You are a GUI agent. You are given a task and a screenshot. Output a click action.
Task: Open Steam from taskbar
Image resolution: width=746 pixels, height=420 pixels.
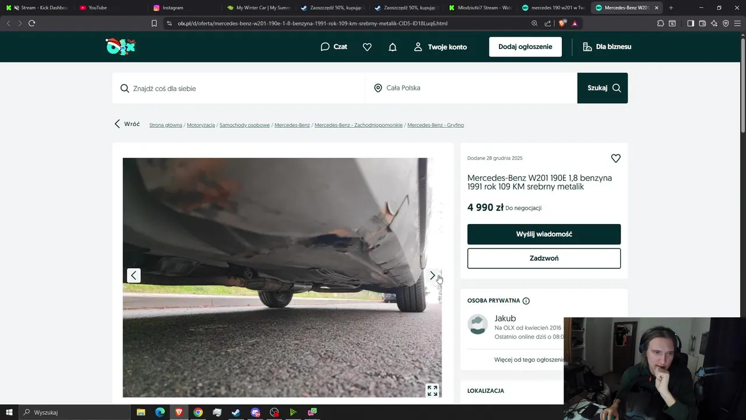click(x=236, y=412)
